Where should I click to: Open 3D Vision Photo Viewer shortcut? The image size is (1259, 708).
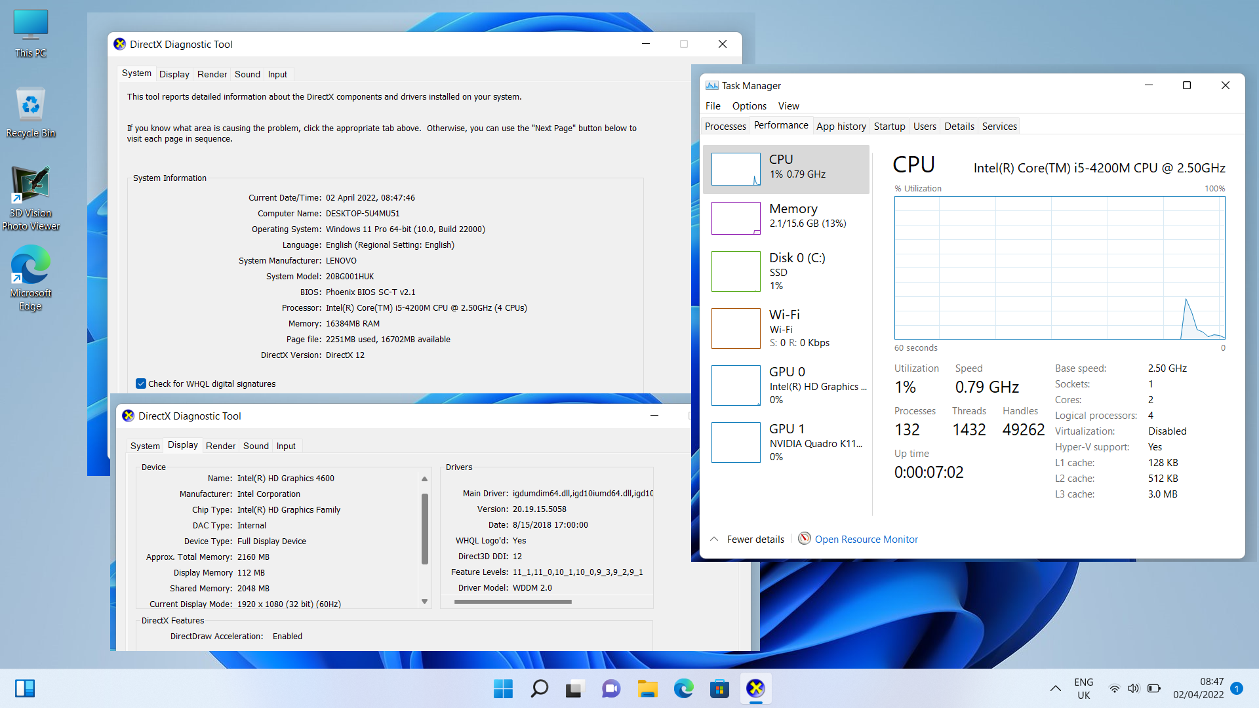coord(31,199)
